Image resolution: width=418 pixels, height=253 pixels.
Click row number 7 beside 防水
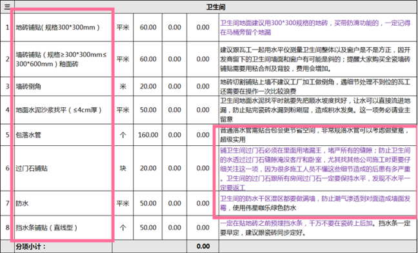point(7,203)
